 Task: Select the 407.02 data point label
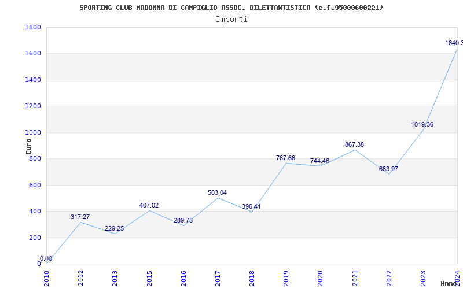pyautogui.click(x=149, y=205)
